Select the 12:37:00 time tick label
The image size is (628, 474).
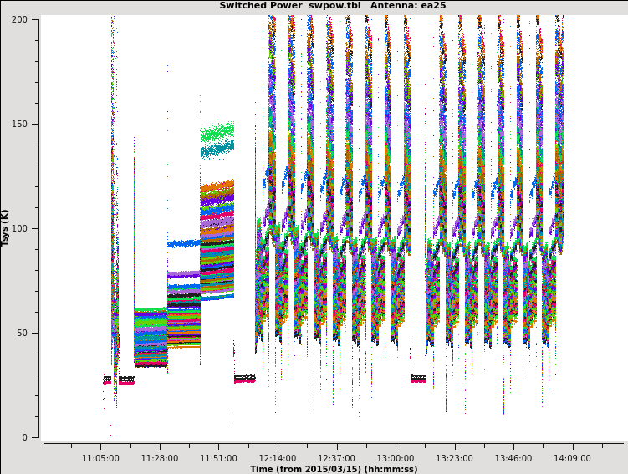click(x=336, y=458)
